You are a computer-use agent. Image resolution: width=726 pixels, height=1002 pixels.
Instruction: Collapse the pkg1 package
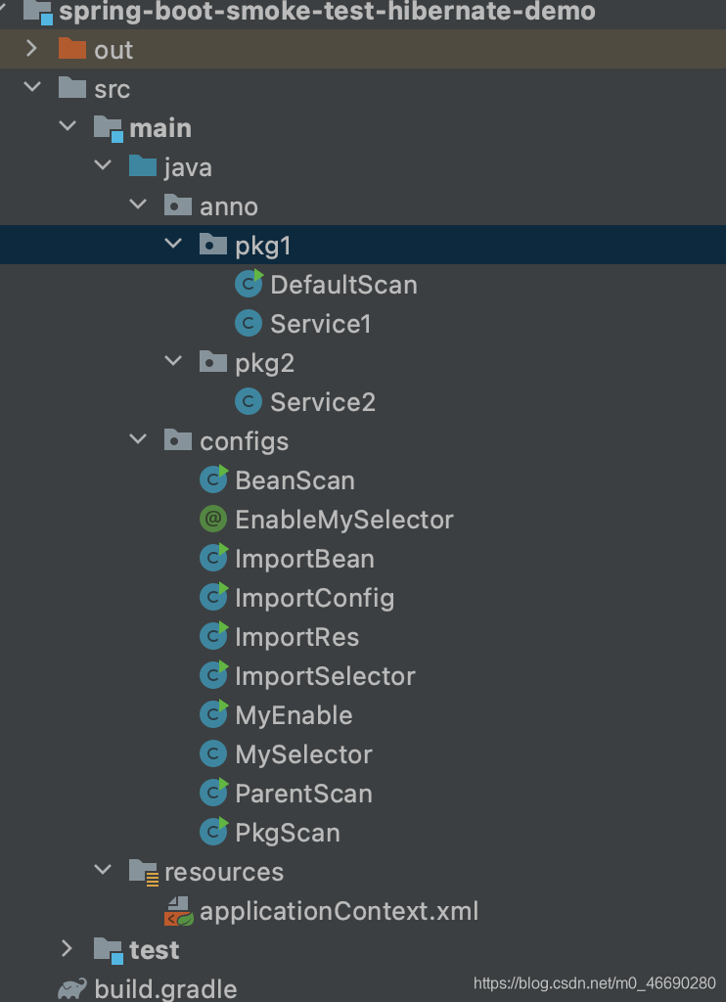point(173,245)
